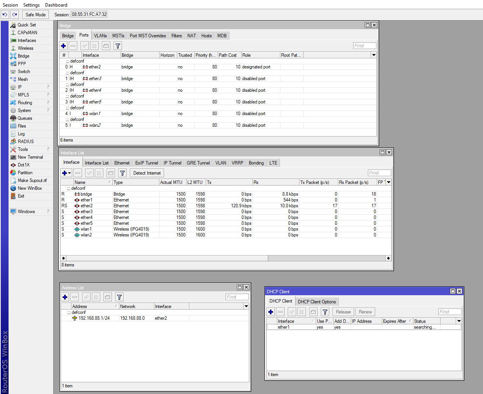The height and width of the screenshot is (394, 483).
Task: Select Quick Set in the sidebar
Action: 25,25
